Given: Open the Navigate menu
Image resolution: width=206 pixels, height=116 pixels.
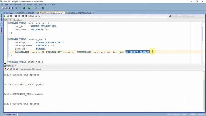Looking at the screenshot, I should (x=18, y=5).
